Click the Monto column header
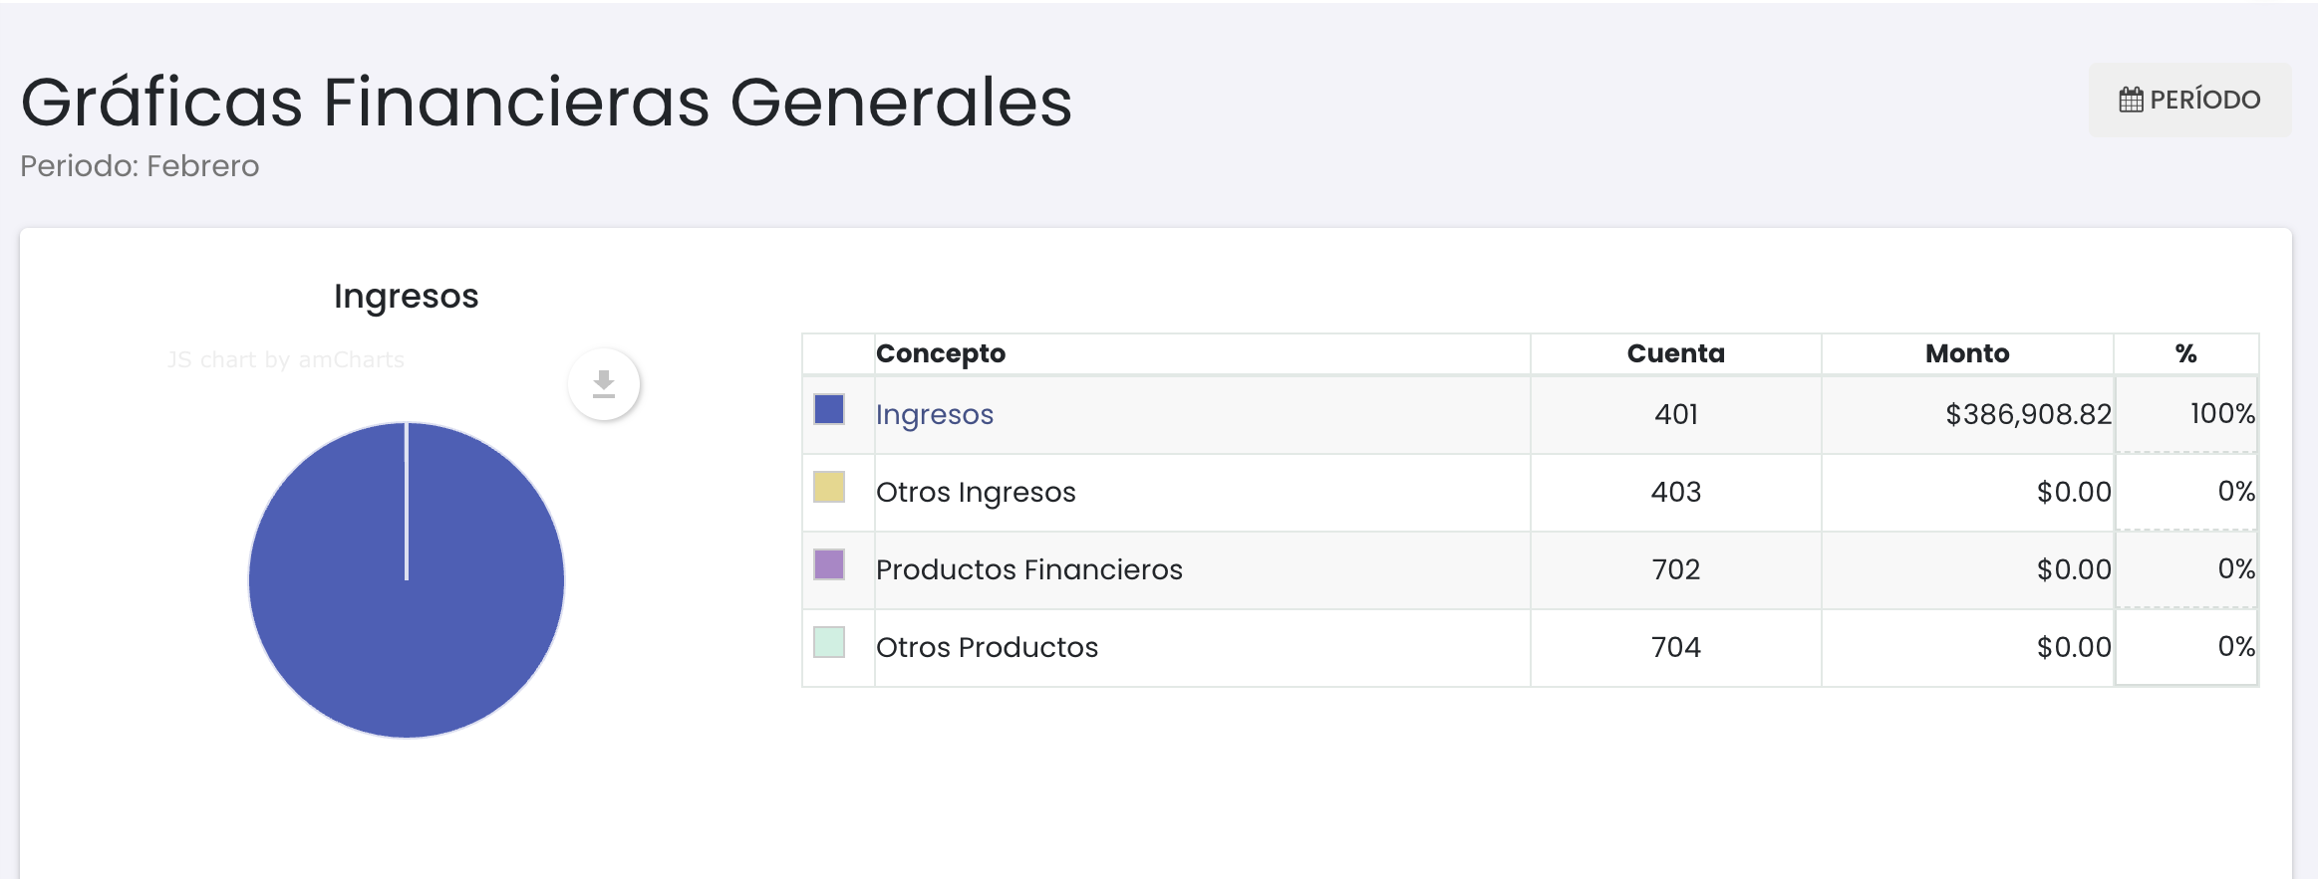Image resolution: width=2318 pixels, height=879 pixels. click(x=1966, y=353)
